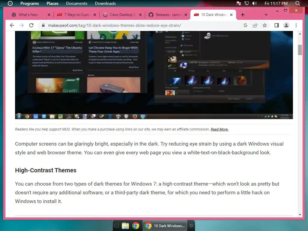Screen dimensions: 308x231
Task: Click the volume speaker tray icon
Action: coord(254,3)
